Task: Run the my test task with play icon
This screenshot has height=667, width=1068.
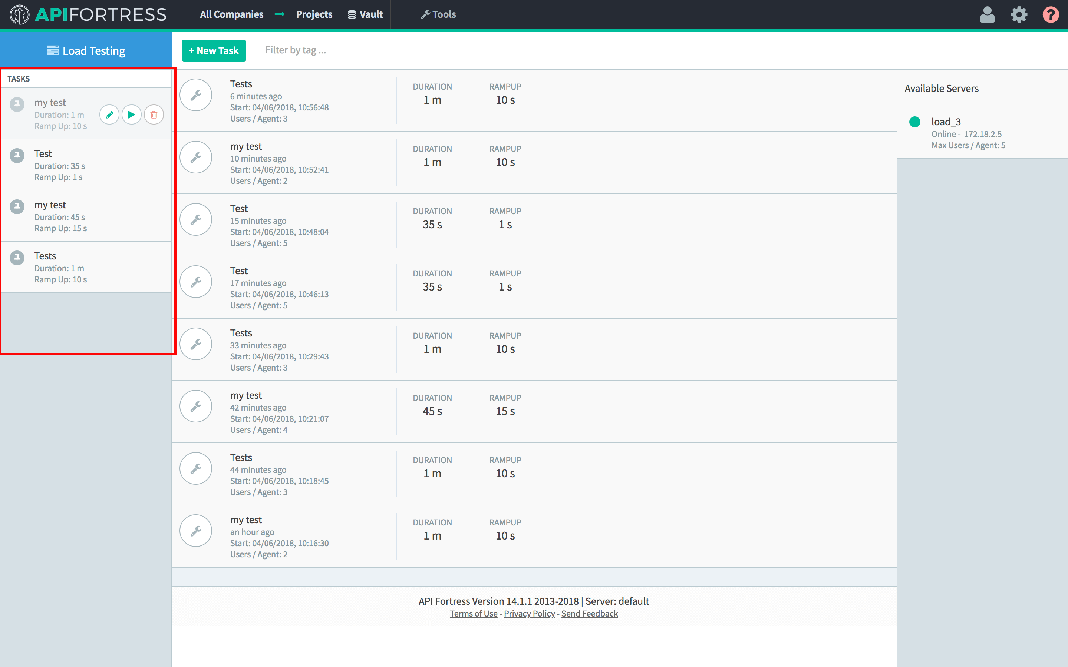Action: click(x=132, y=115)
